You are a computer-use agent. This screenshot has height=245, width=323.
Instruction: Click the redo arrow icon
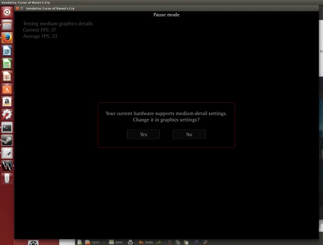159,243
